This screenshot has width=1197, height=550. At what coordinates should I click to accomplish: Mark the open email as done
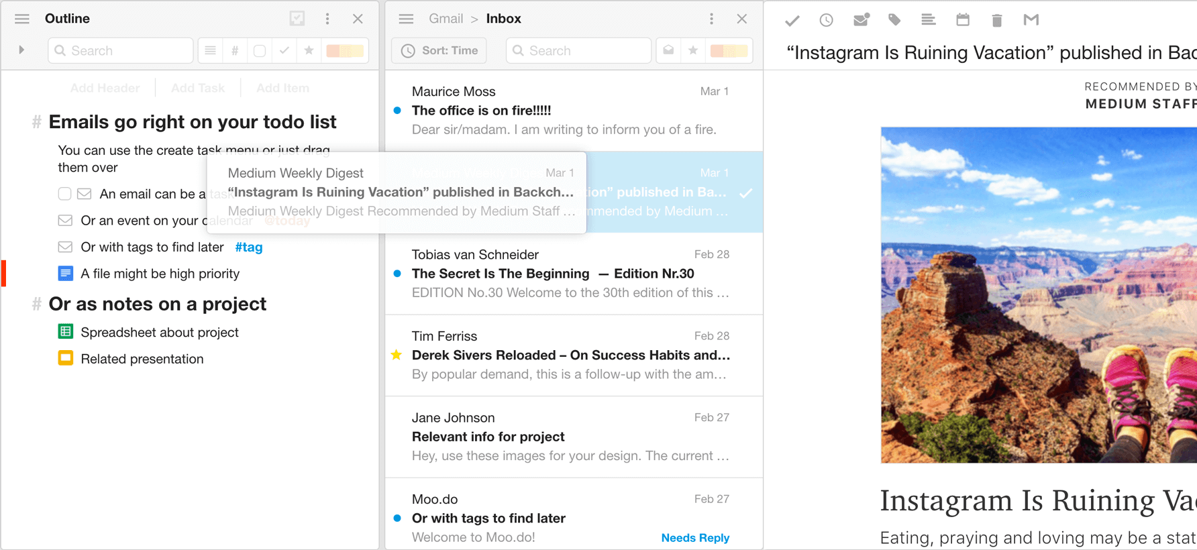[x=792, y=20]
